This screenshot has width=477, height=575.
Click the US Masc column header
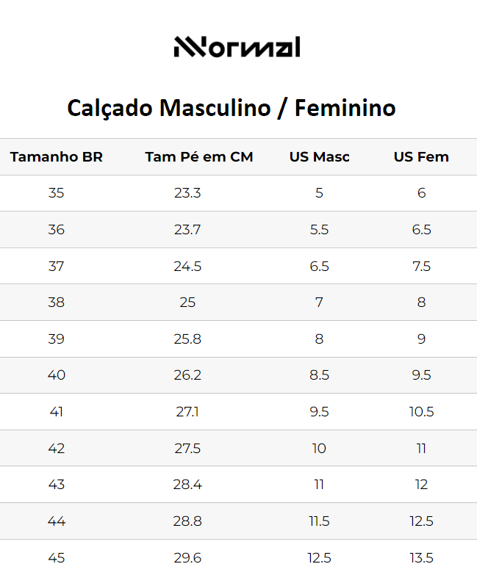point(319,156)
